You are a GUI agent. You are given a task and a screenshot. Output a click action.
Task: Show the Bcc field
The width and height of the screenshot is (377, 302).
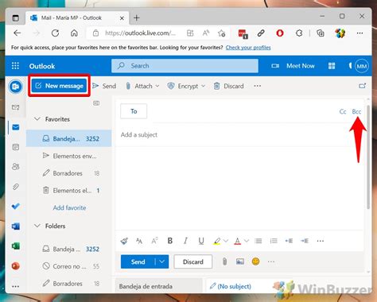pos(356,111)
